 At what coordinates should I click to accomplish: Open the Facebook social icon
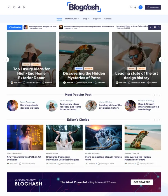[9, 7]
